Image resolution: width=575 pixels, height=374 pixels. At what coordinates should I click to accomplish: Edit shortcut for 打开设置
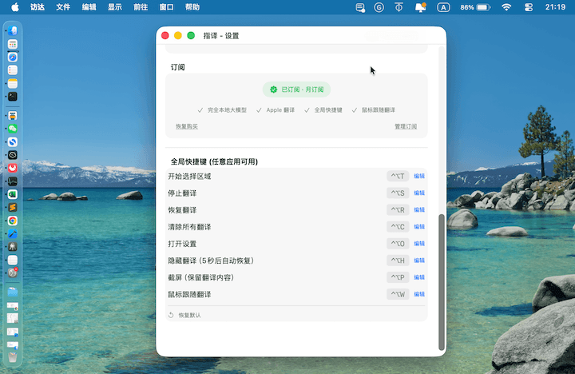(x=419, y=244)
